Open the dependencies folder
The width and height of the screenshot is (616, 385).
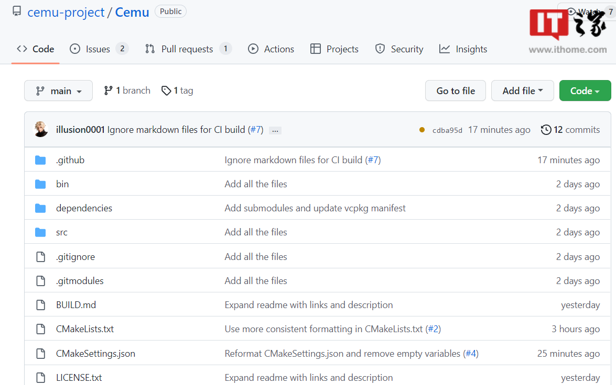[84, 208]
